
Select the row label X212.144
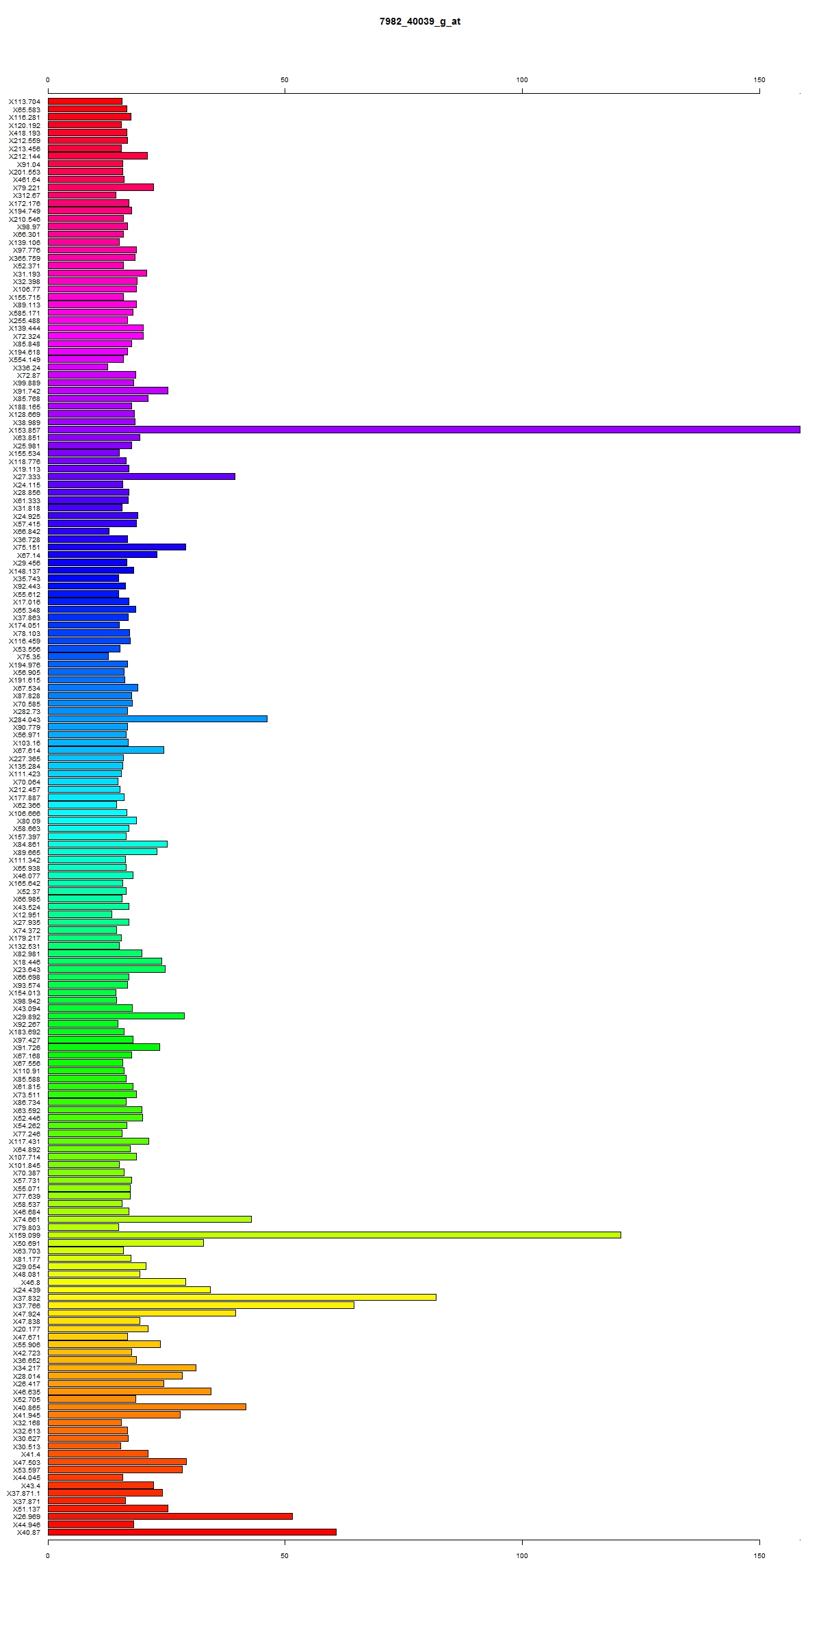pos(25,157)
